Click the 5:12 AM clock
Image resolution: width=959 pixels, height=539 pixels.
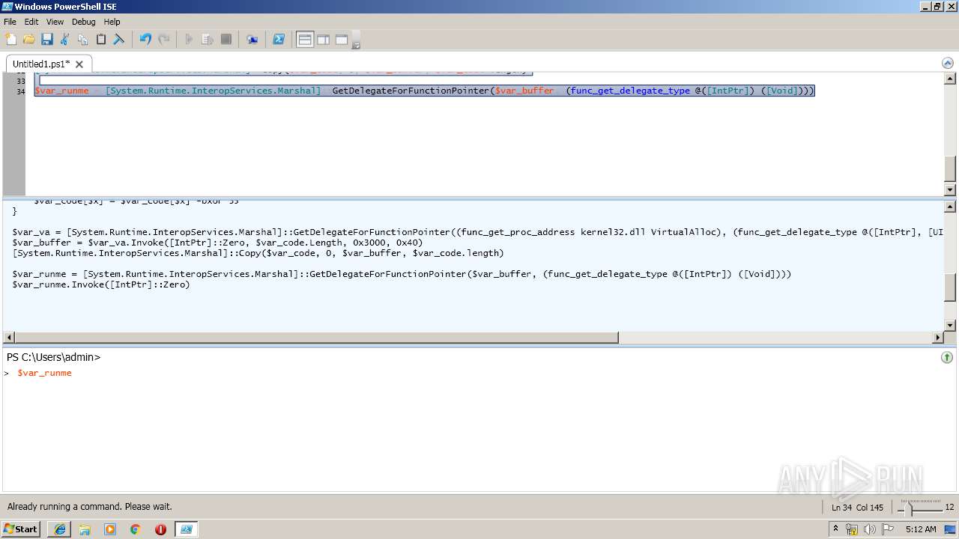921,529
